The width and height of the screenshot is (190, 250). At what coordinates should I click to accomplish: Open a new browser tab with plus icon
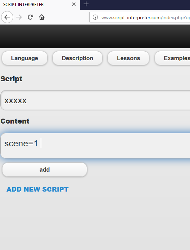click(86, 4)
